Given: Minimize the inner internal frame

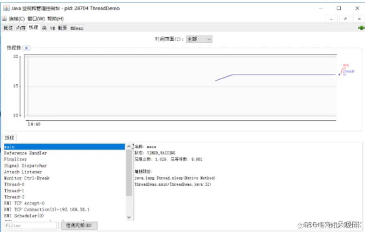Looking at the screenshot, I should click(x=331, y=19).
